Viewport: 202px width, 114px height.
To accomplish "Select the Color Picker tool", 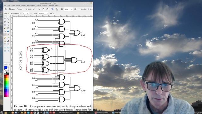I will 8,38.
